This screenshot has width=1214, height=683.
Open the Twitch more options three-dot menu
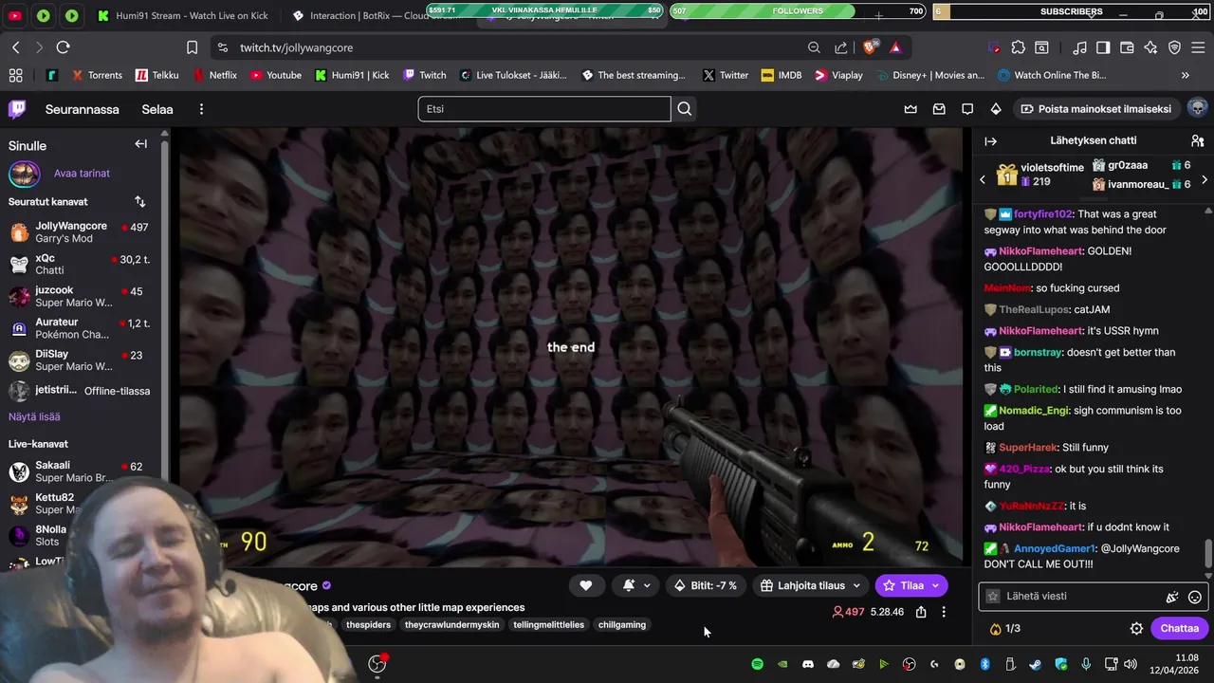click(201, 109)
